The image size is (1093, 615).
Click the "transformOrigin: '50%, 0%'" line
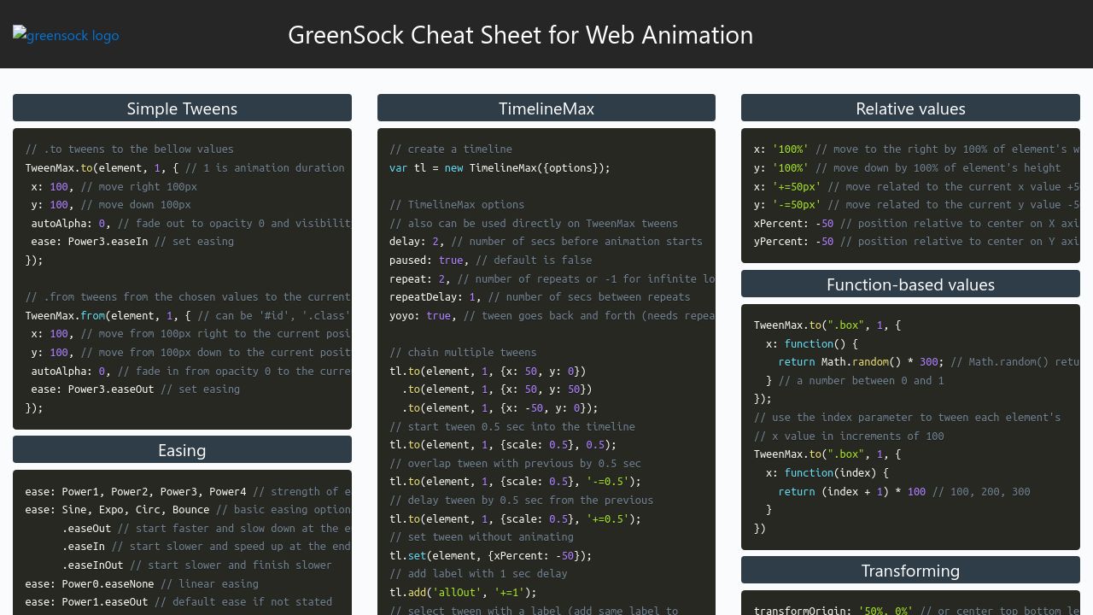coord(916,610)
